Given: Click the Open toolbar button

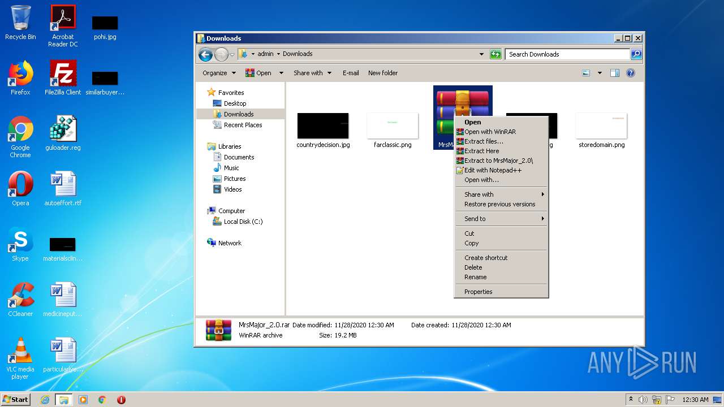Looking at the screenshot, I should tap(258, 73).
